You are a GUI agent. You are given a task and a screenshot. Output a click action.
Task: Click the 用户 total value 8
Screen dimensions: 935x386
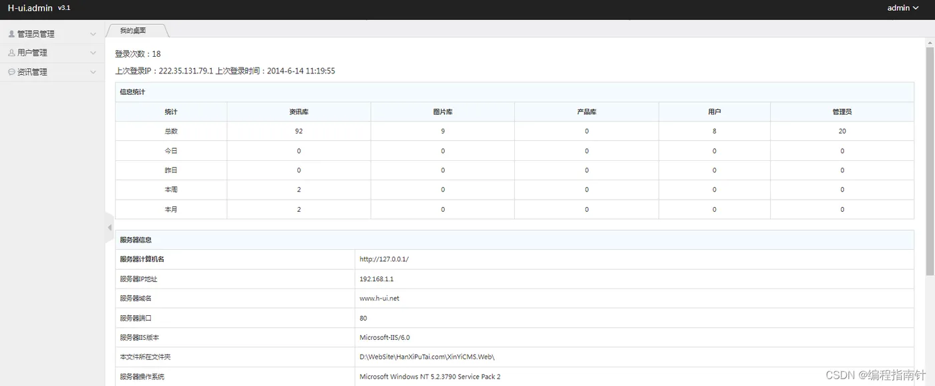(x=715, y=131)
